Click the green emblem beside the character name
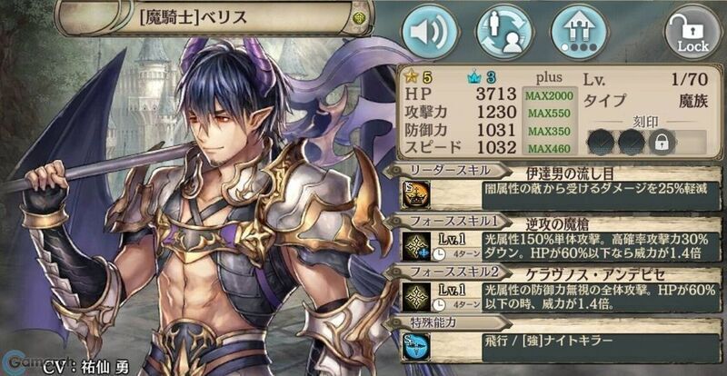727x376 pixels. pos(358,18)
